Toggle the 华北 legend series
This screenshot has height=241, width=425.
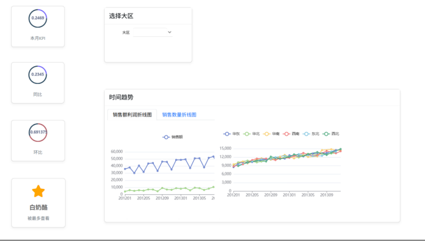(252, 134)
